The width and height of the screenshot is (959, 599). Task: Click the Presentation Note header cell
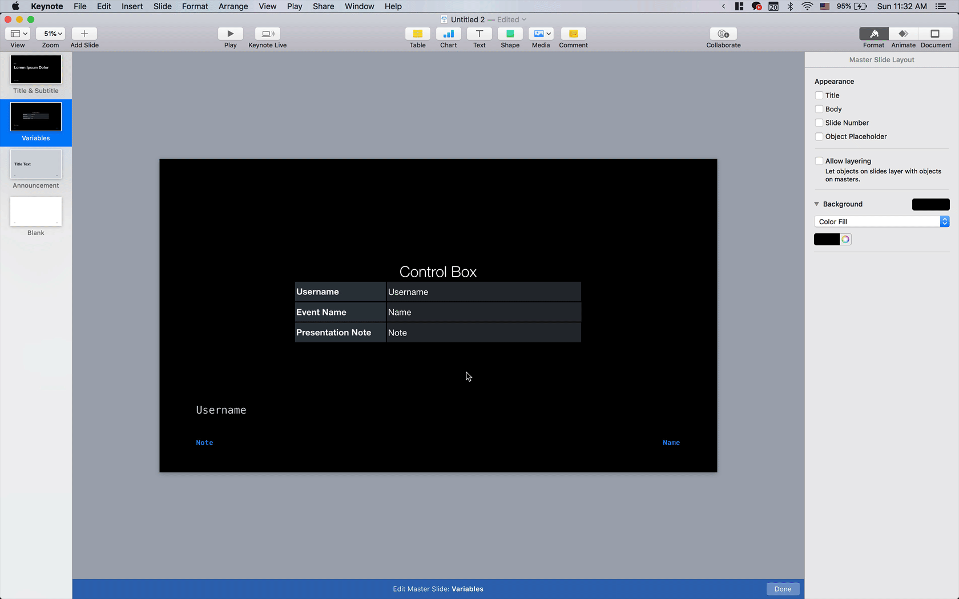coord(340,333)
